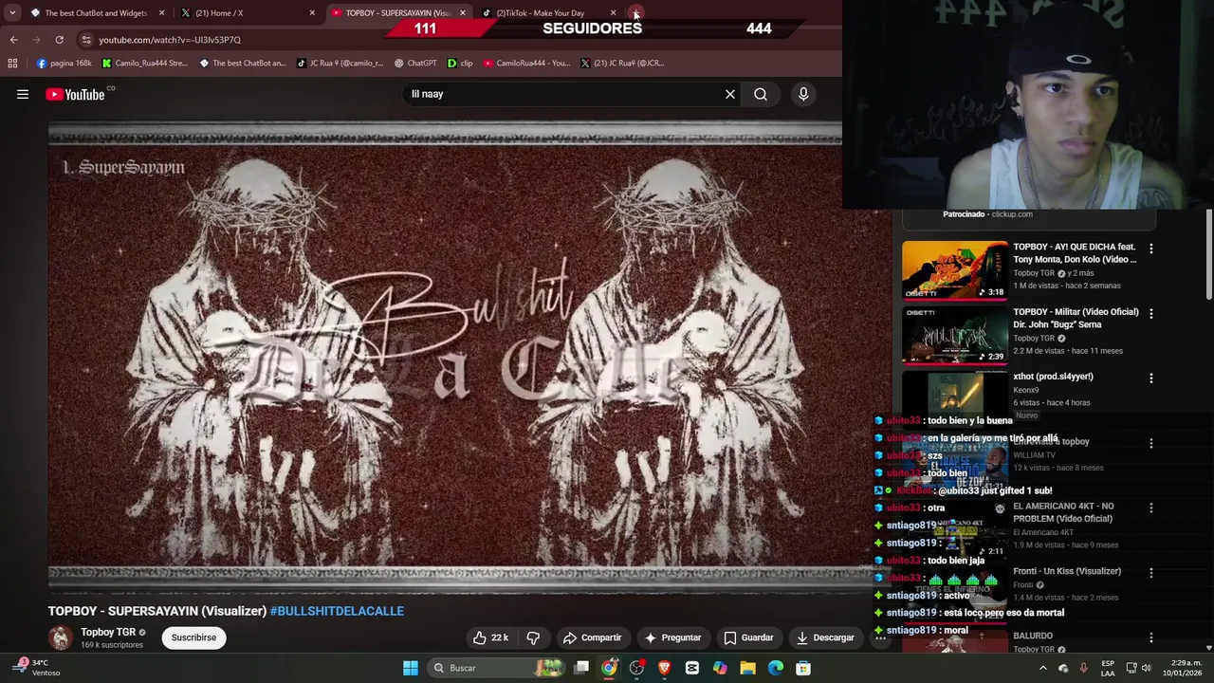Play 'AY! QUE DICHA' suggested video thumbnail
1214x683 pixels.
tap(954, 270)
